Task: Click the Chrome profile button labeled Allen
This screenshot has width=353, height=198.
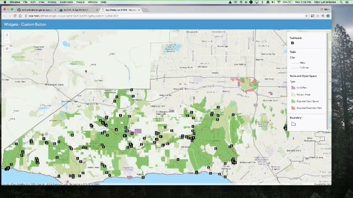Action: coord(325,9)
